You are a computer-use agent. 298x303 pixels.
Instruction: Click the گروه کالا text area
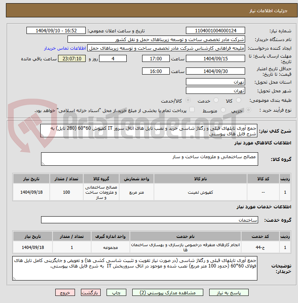tap(150, 159)
